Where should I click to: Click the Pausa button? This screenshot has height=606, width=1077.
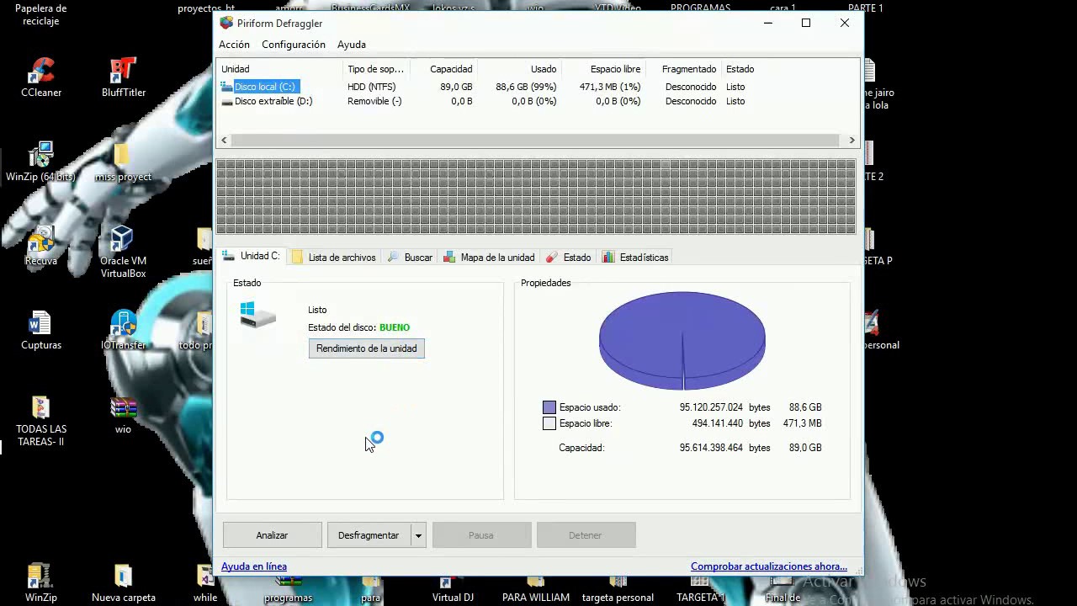tap(481, 535)
